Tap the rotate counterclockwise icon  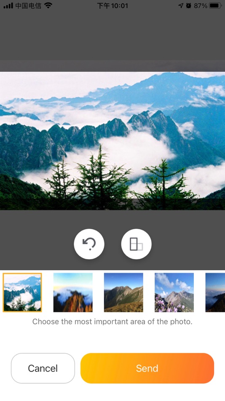[x=89, y=244]
